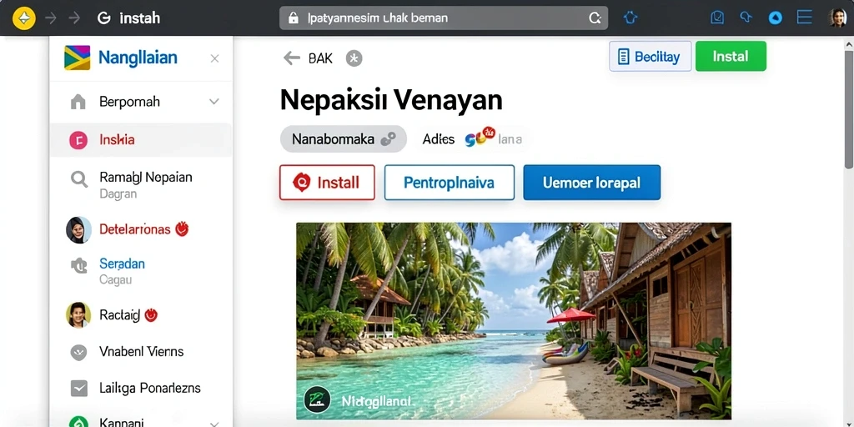Viewport: 854px width, 427px height.
Task: Click the gray icon beside Seradan
Action: click(x=79, y=265)
